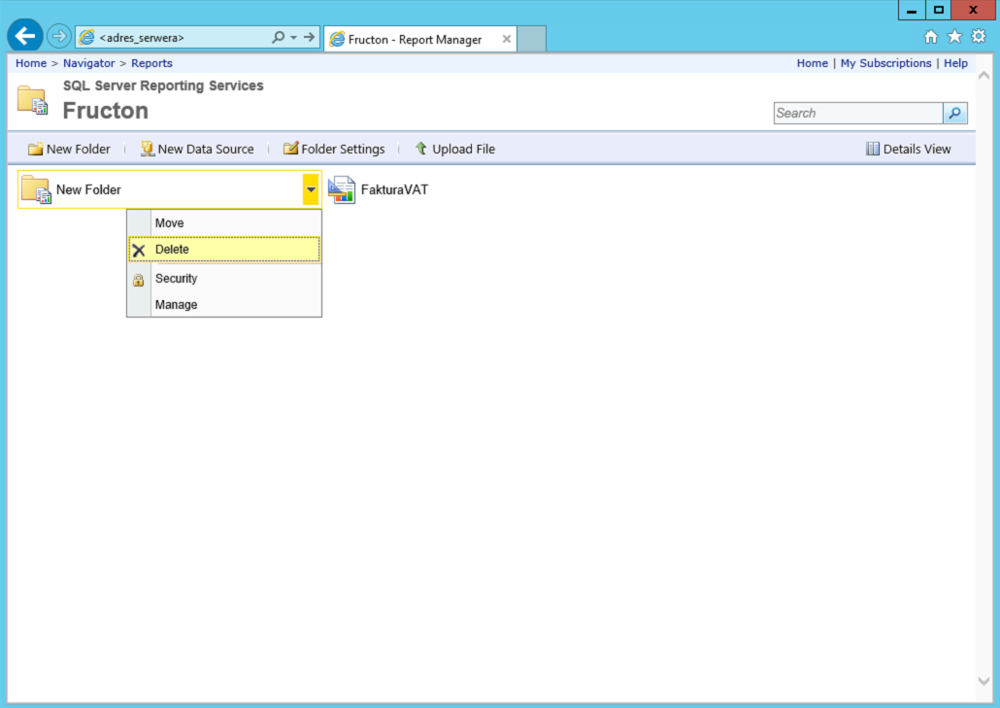Choose Move from the context menu
The height and width of the screenshot is (708, 1000).
click(224, 223)
